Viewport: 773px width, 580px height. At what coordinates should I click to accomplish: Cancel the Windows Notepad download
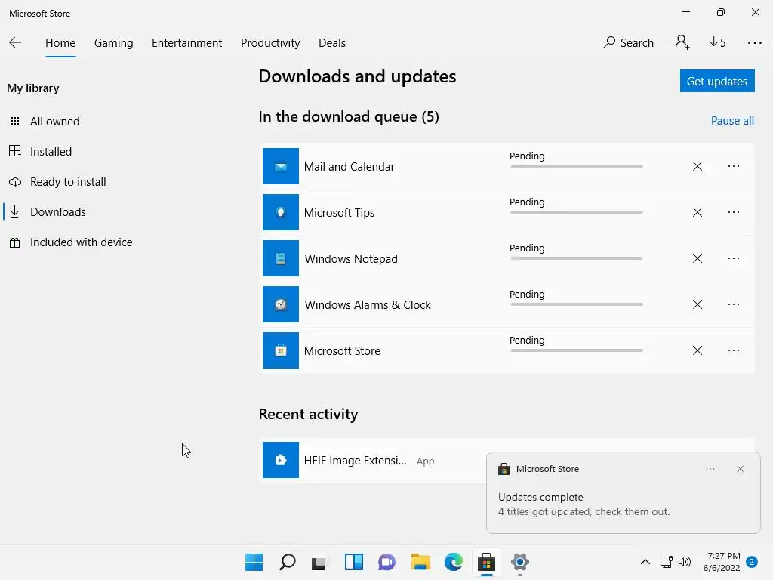point(697,258)
